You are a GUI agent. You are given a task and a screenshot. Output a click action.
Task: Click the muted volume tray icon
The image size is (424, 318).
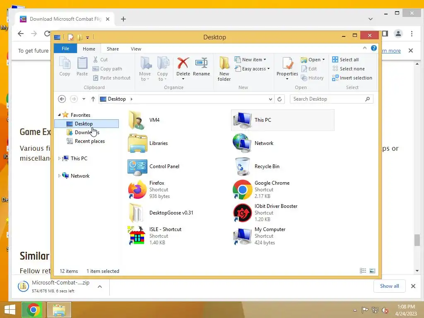click(x=385, y=310)
